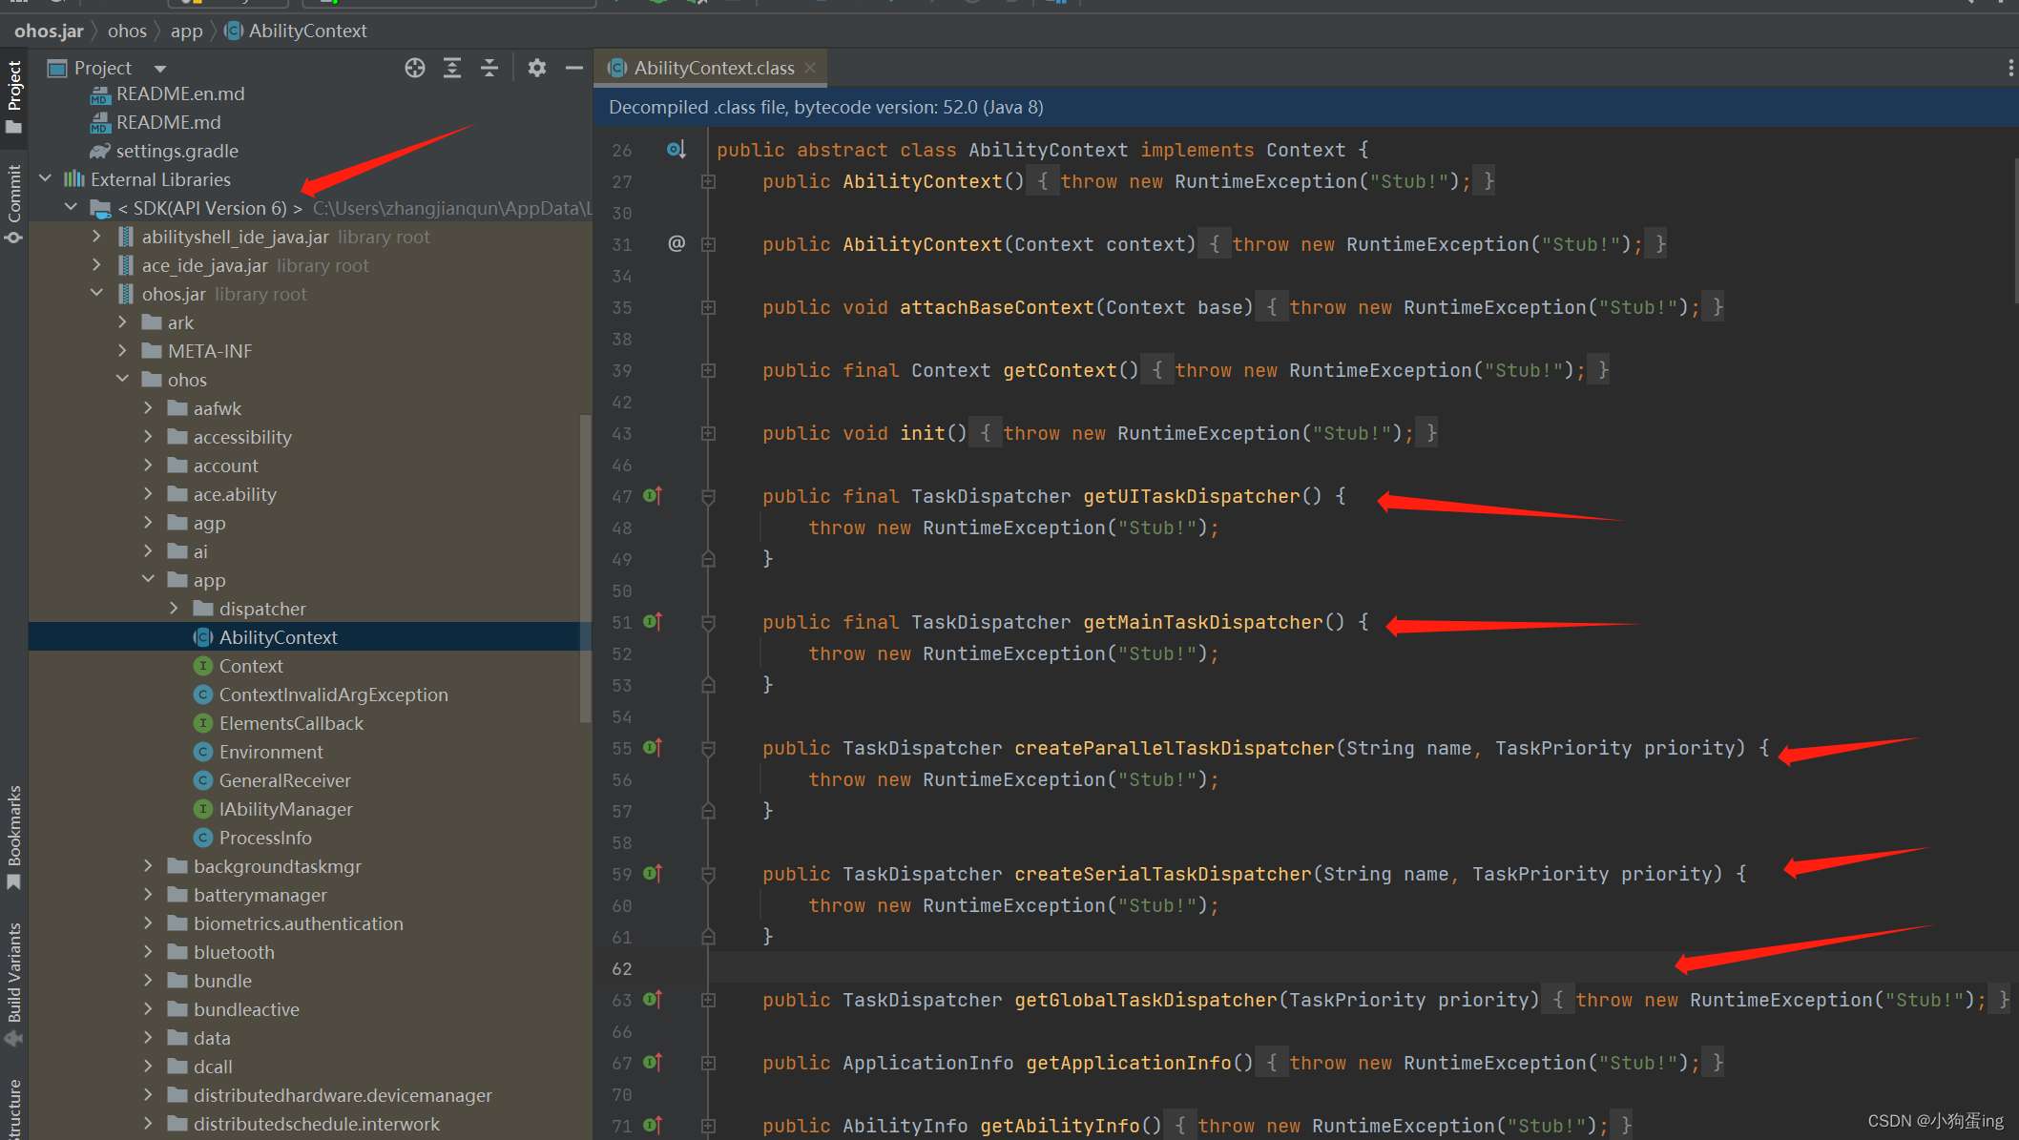Expand the aafwk package
2019x1140 pixels.
tap(148, 407)
